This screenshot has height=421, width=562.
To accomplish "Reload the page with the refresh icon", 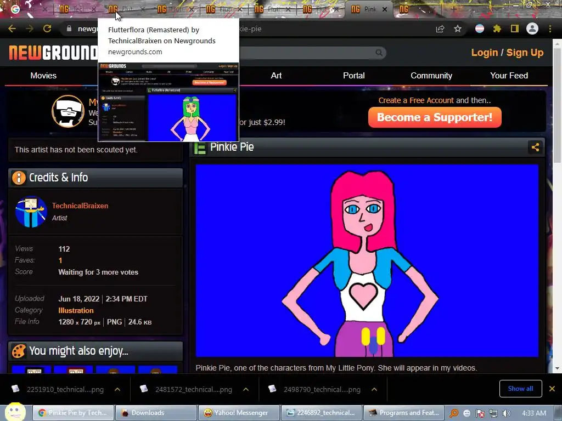I will tap(47, 29).
